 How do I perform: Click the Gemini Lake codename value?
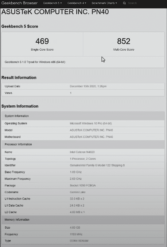tap(78, 192)
